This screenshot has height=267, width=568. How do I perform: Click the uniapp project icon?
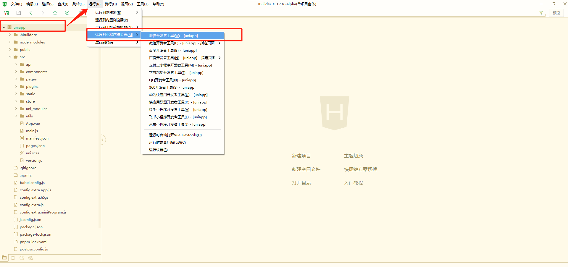[x=10, y=27]
